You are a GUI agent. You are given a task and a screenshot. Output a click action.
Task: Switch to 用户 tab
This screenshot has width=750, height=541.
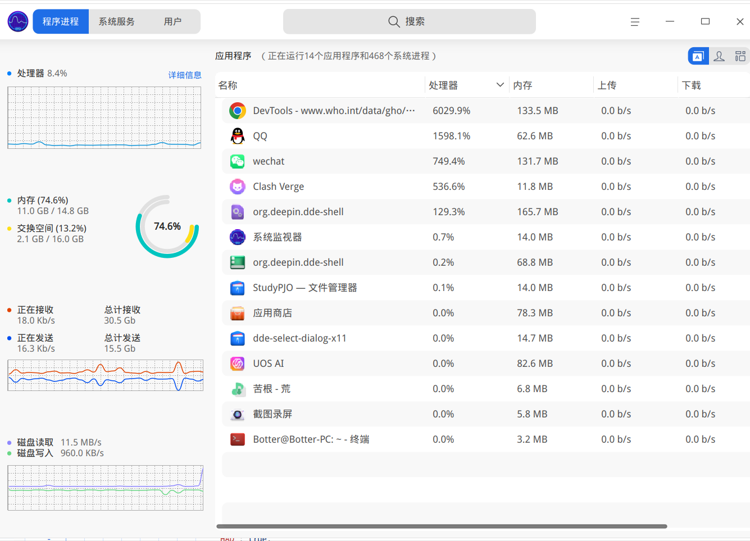pos(172,21)
